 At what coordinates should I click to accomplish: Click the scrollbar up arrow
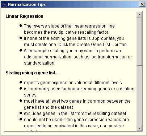[139, 15]
